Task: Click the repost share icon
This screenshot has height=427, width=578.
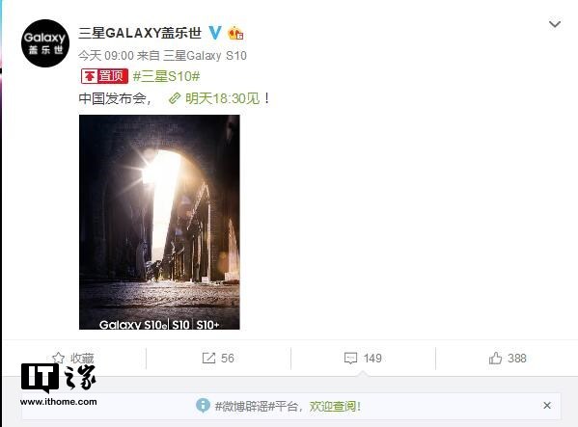Action: coord(208,359)
